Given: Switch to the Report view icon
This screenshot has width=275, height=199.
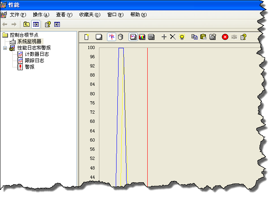Looking at the screenshot, I should pos(151,37).
